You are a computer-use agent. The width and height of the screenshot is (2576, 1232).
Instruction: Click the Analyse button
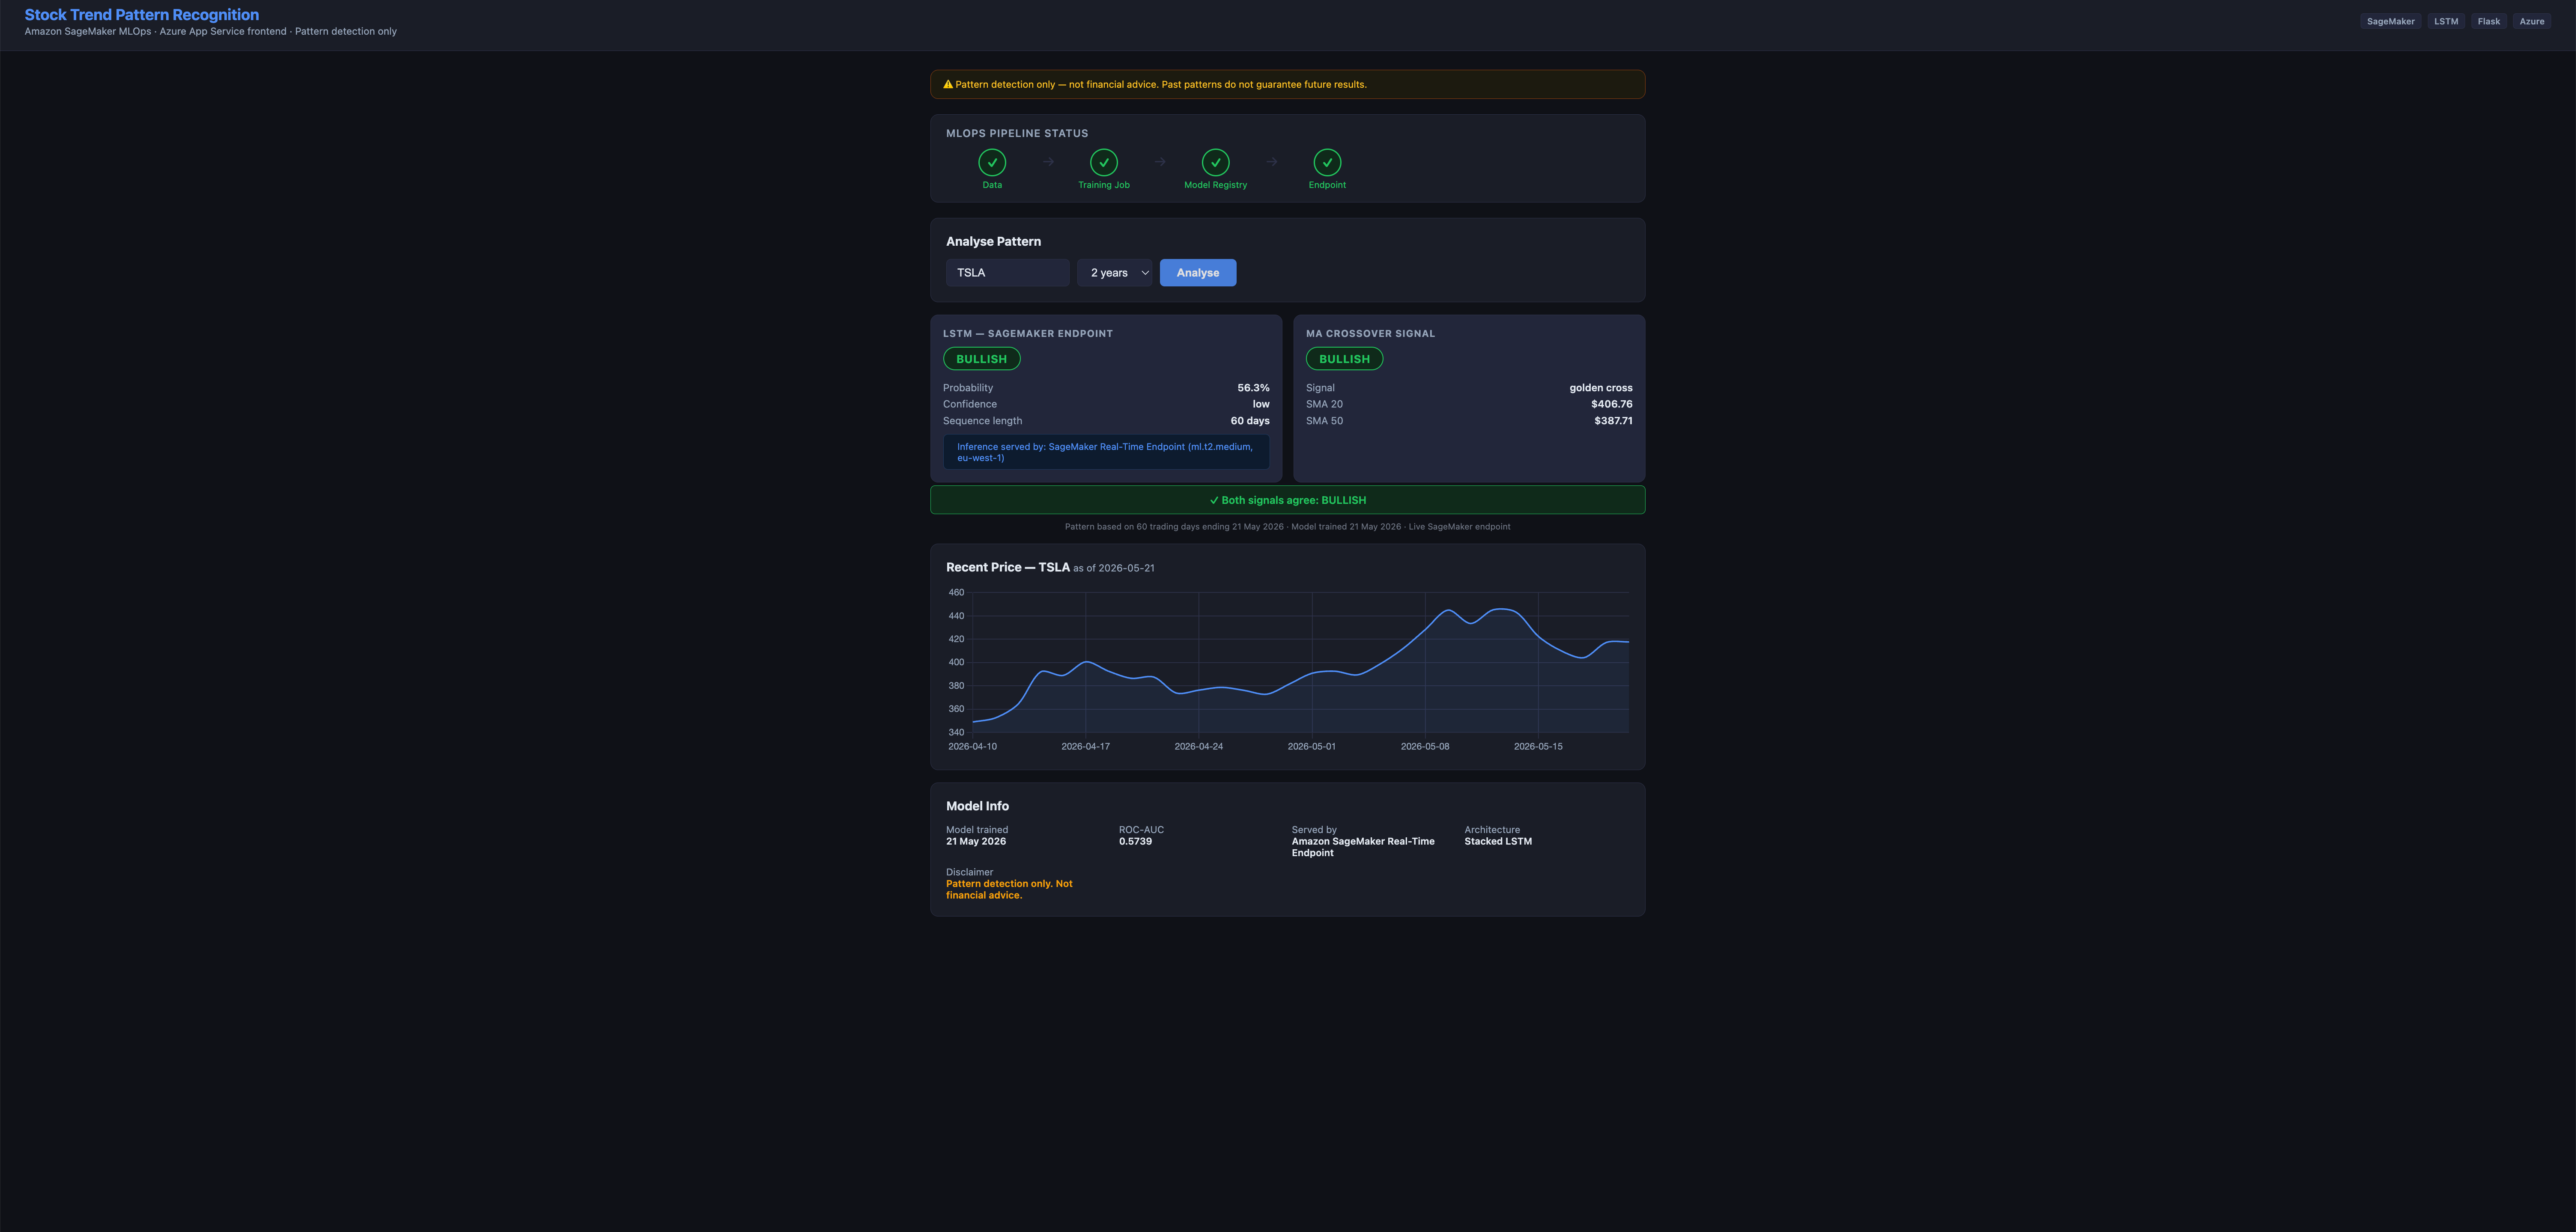(1198, 273)
